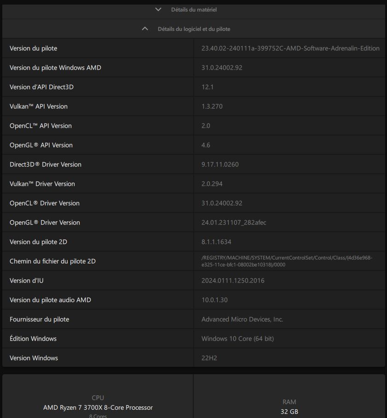Click the RAM 32 GB tile
This screenshot has height=418, width=387.
[x=289, y=396]
